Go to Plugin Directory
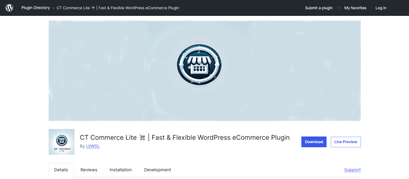 click(36, 8)
